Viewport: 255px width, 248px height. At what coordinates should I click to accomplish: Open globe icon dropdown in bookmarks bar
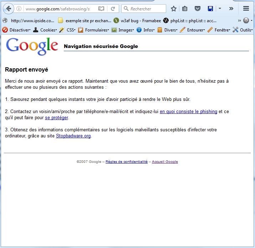[x=248, y=20]
